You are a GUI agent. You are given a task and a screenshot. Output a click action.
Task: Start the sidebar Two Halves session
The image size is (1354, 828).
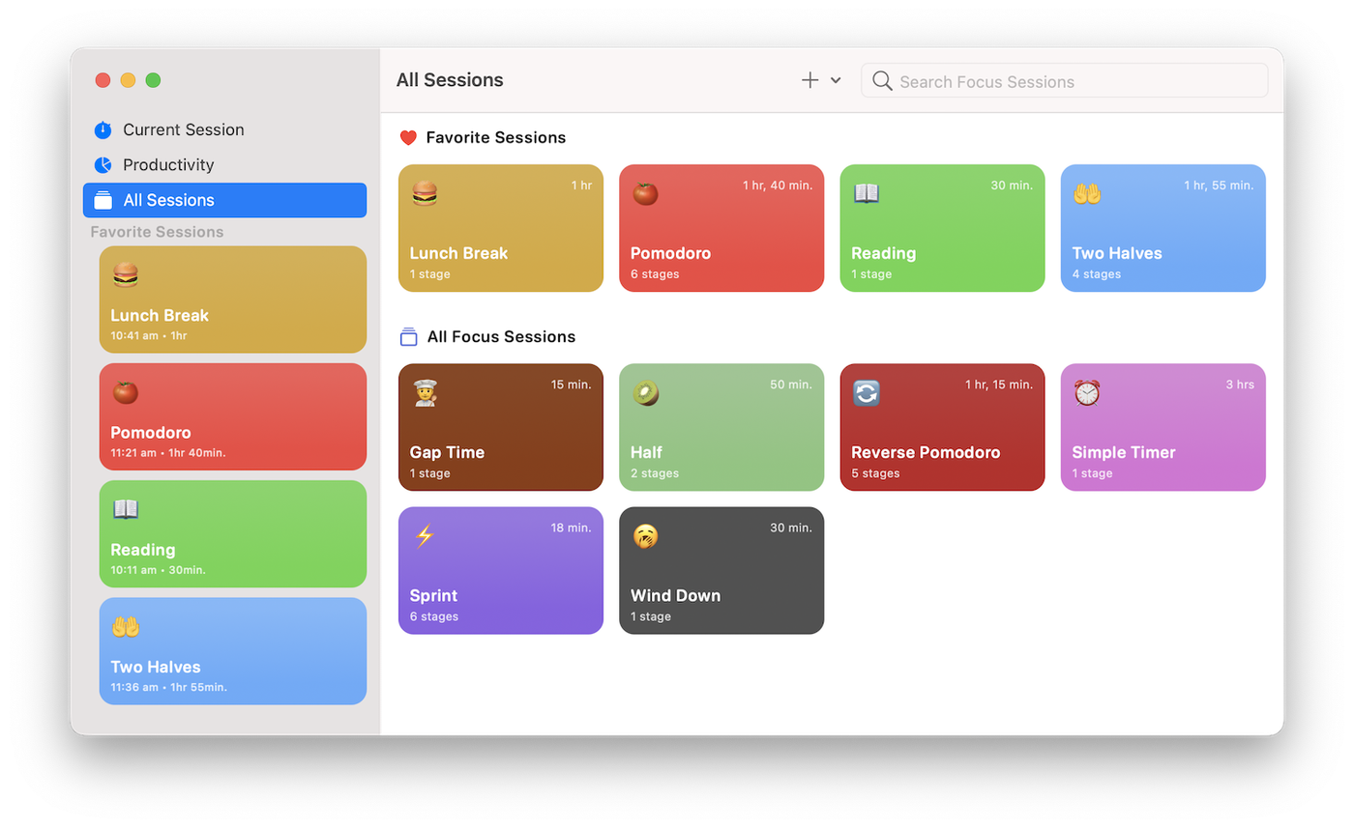[232, 651]
